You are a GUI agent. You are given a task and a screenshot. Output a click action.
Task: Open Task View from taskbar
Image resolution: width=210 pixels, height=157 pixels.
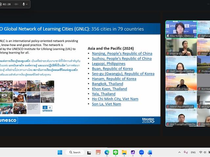click(89, 152)
